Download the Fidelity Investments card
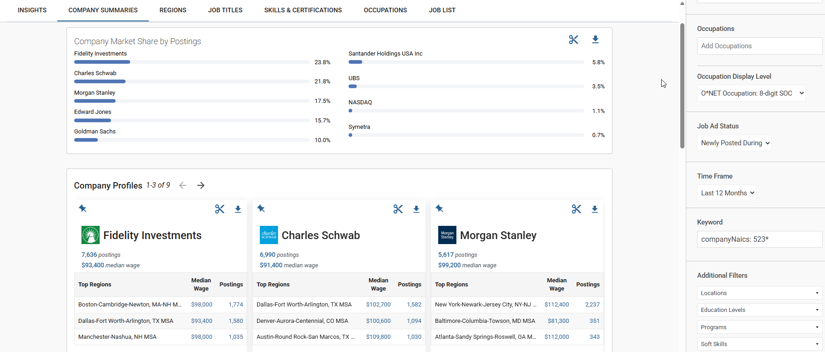This screenshot has height=352, width=825. point(238,209)
